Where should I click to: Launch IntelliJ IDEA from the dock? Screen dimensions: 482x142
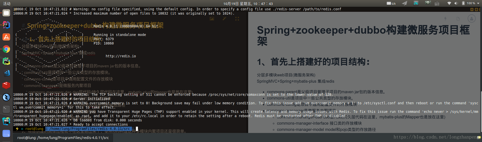point(6,25)
